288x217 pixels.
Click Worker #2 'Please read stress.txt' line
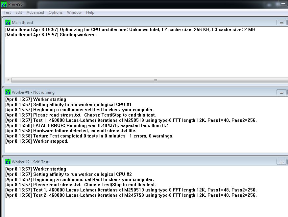81,185
